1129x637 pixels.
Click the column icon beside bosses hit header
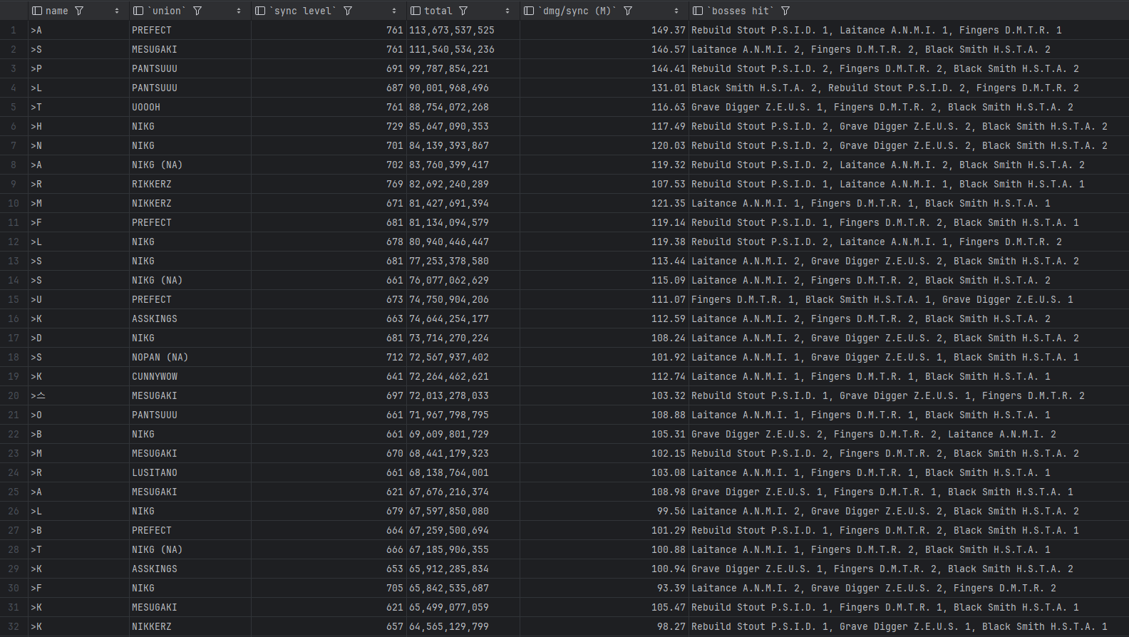(698, 11)
